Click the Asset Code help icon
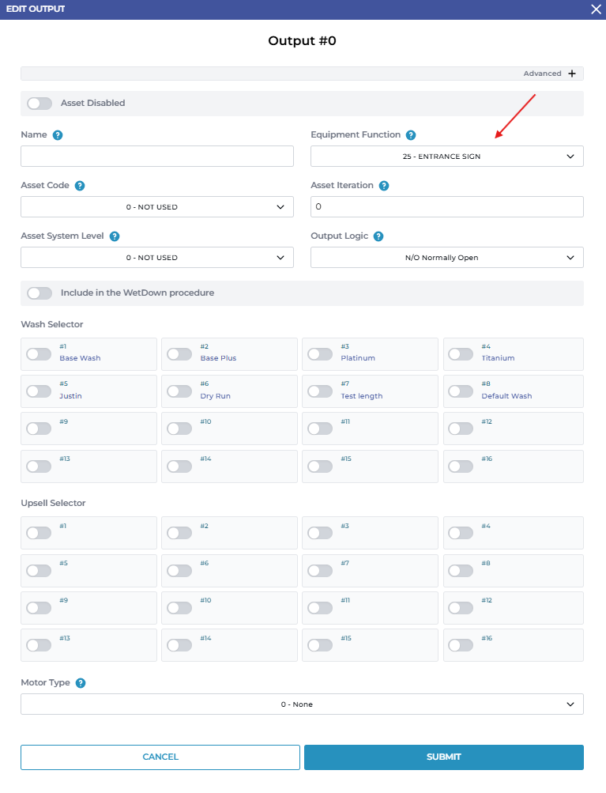 [80, 186]
